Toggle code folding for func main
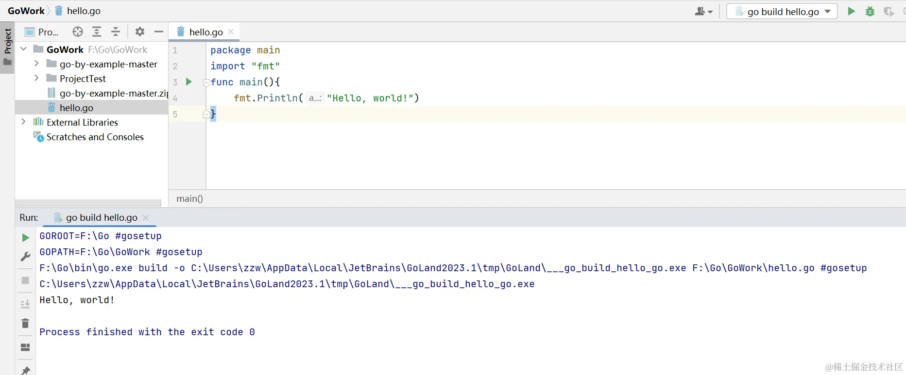This screenshot has height=375, width=906. pos(206,82)
